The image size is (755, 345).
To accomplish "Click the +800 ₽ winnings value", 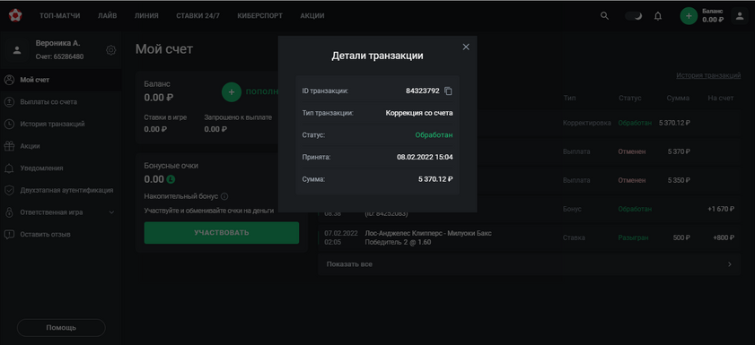I will (724, 237).
